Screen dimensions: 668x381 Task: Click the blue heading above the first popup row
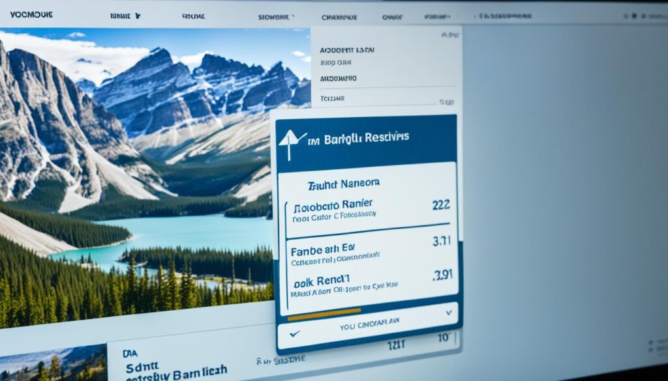pos(343,184)
